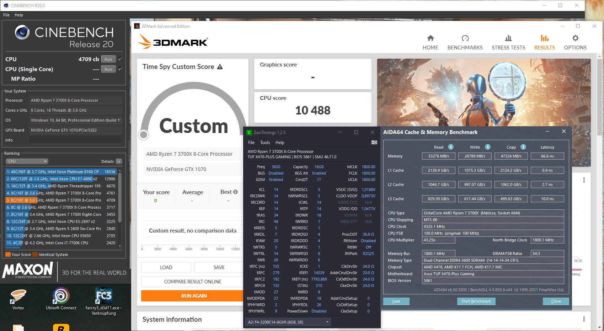Open the 3DMark Results tab
The image size is (604, 331).
(x=545, y=43)
